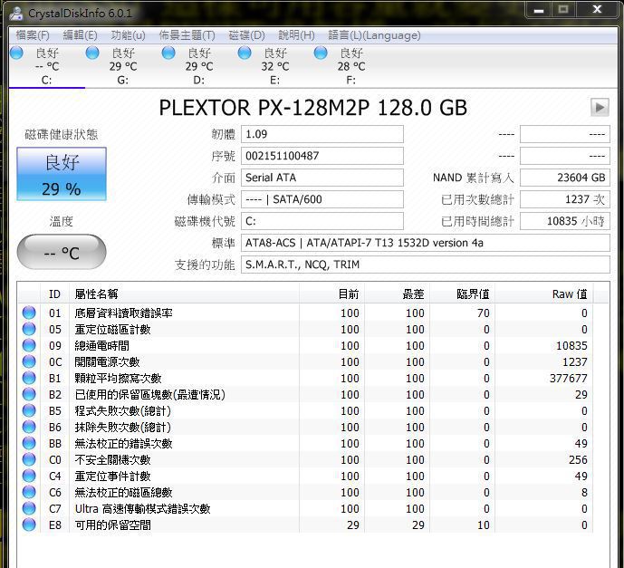Select the 顆粒平均擦寫次數 row
This screenshot has width=624, height=568.
pyautogui.click(x=305, y=378)
